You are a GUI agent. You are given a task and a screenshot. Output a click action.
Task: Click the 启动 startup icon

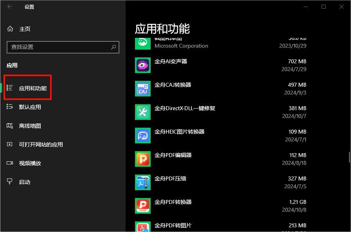click(x=10, y=182)
